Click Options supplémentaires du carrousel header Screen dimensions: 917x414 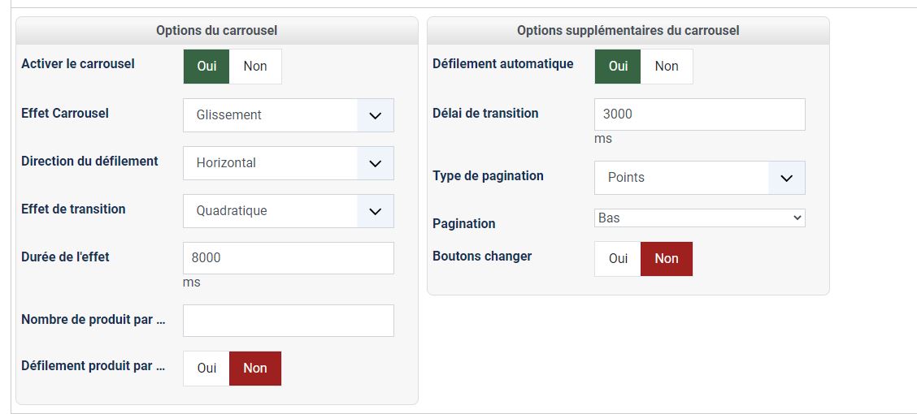point(628,31)
